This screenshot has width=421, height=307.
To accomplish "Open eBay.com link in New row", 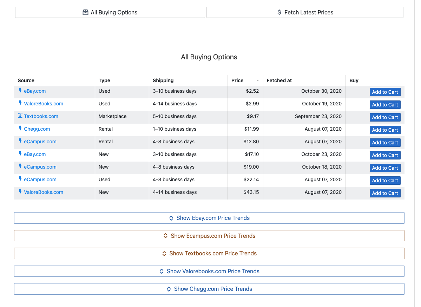I will pos(35,154).
